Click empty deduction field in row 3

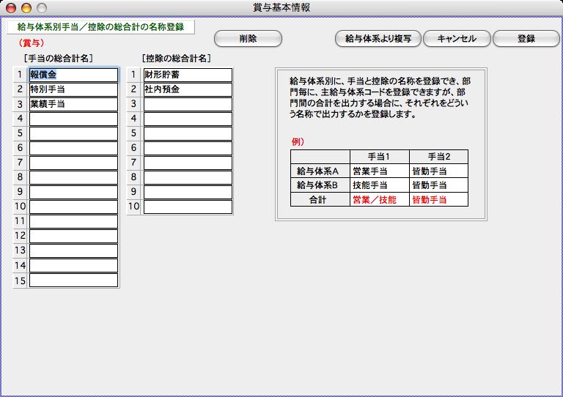[x=188, y=104]
